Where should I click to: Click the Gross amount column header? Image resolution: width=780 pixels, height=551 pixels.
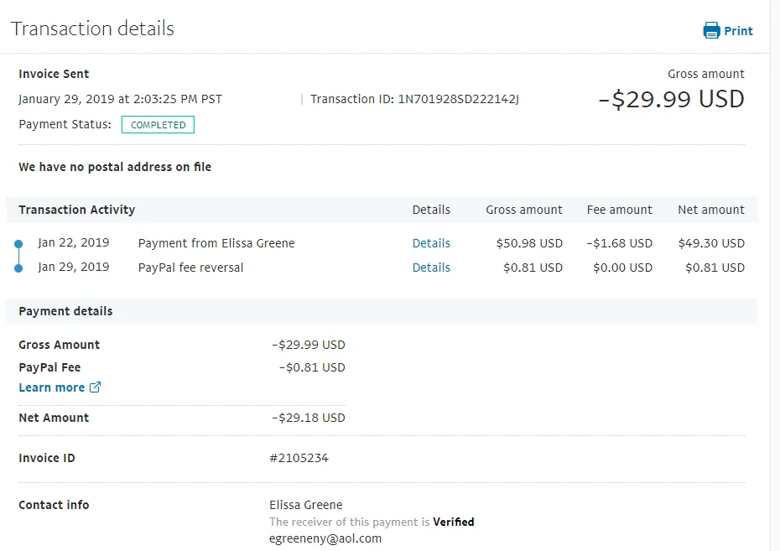(x=524, y=210)
